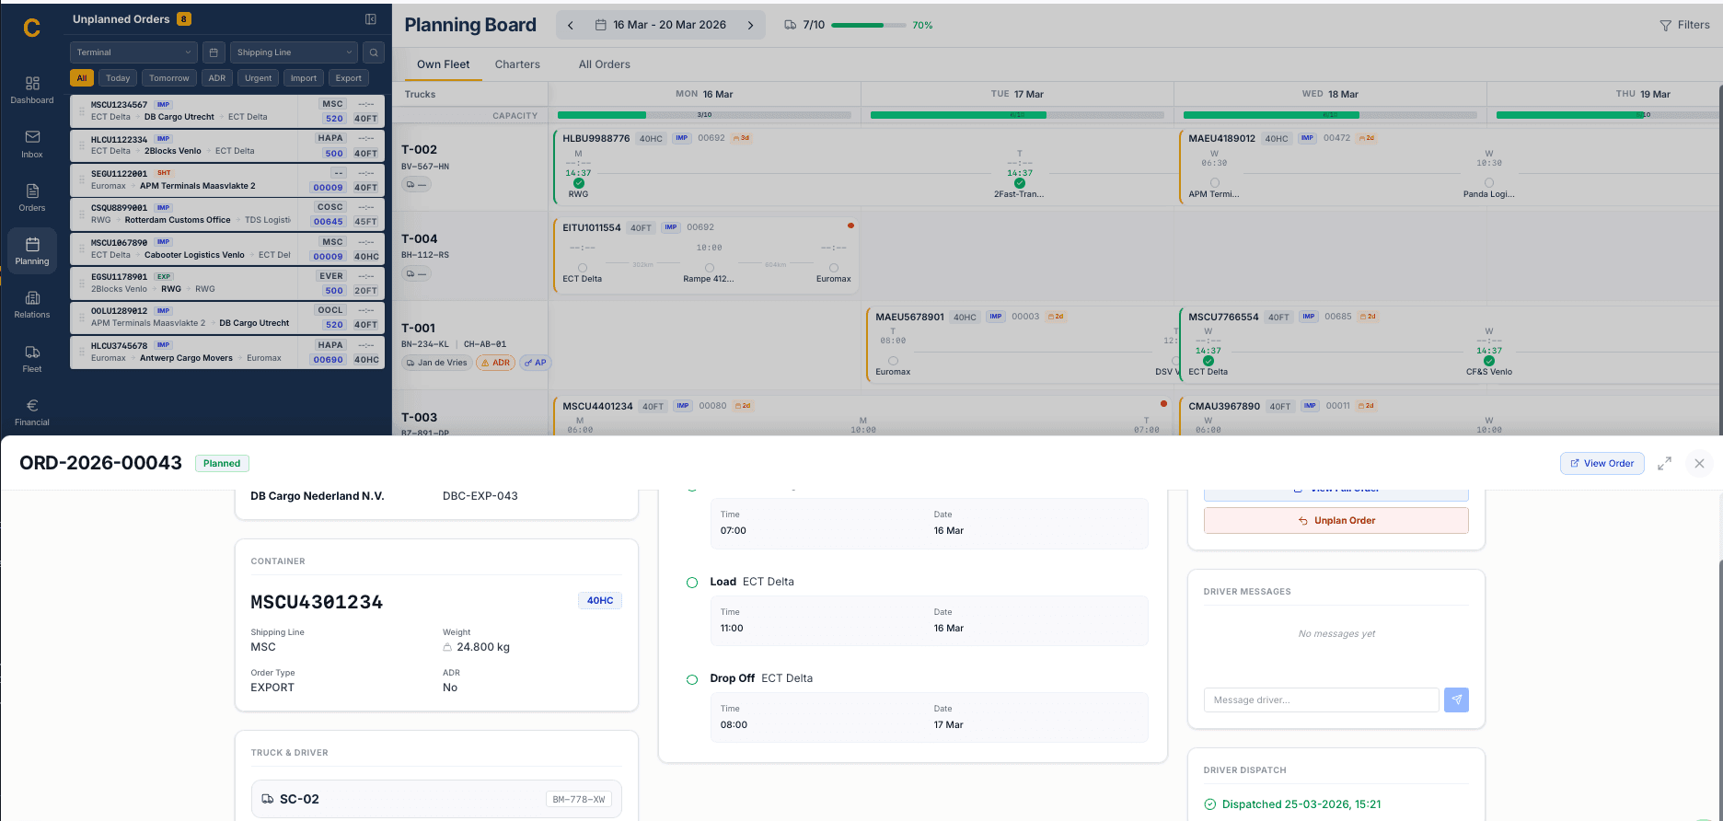Screen dimensions: 1723x821
Task: Click the Unplanned Orders count badge 8
Action: coord(184,19)
